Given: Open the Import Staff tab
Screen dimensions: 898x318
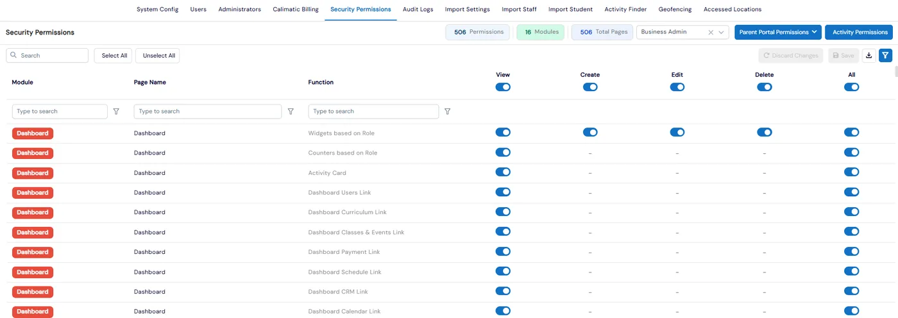Looking at the screenshot, I should click(519, 10).
